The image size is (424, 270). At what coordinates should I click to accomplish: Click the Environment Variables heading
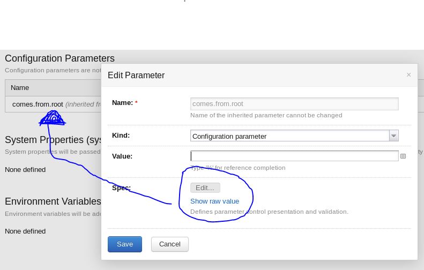point(53,201)
